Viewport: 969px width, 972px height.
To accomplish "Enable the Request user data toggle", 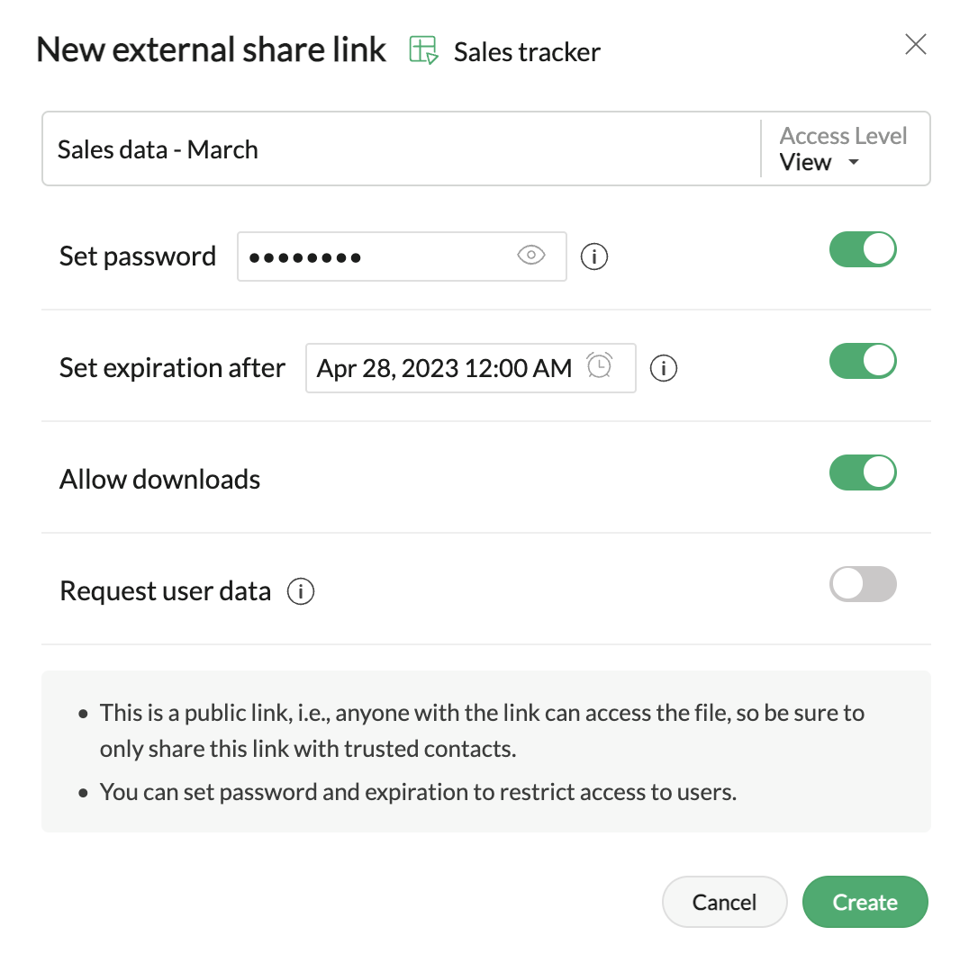I will coord(863,584).
